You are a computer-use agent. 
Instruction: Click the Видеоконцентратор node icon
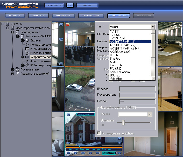coord(27,53)
